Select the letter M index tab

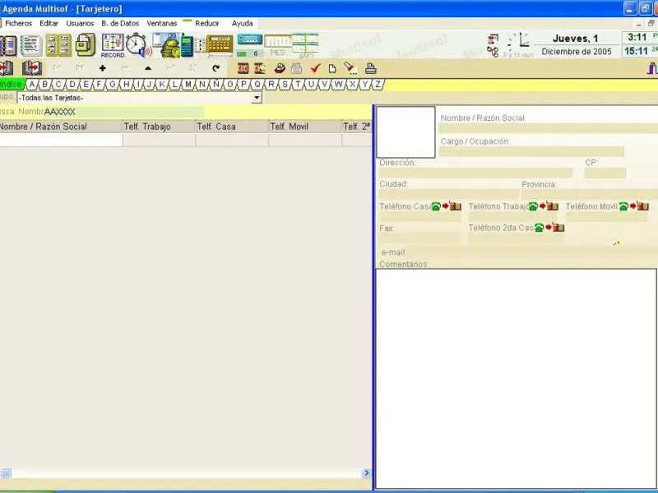pos(188,85)
